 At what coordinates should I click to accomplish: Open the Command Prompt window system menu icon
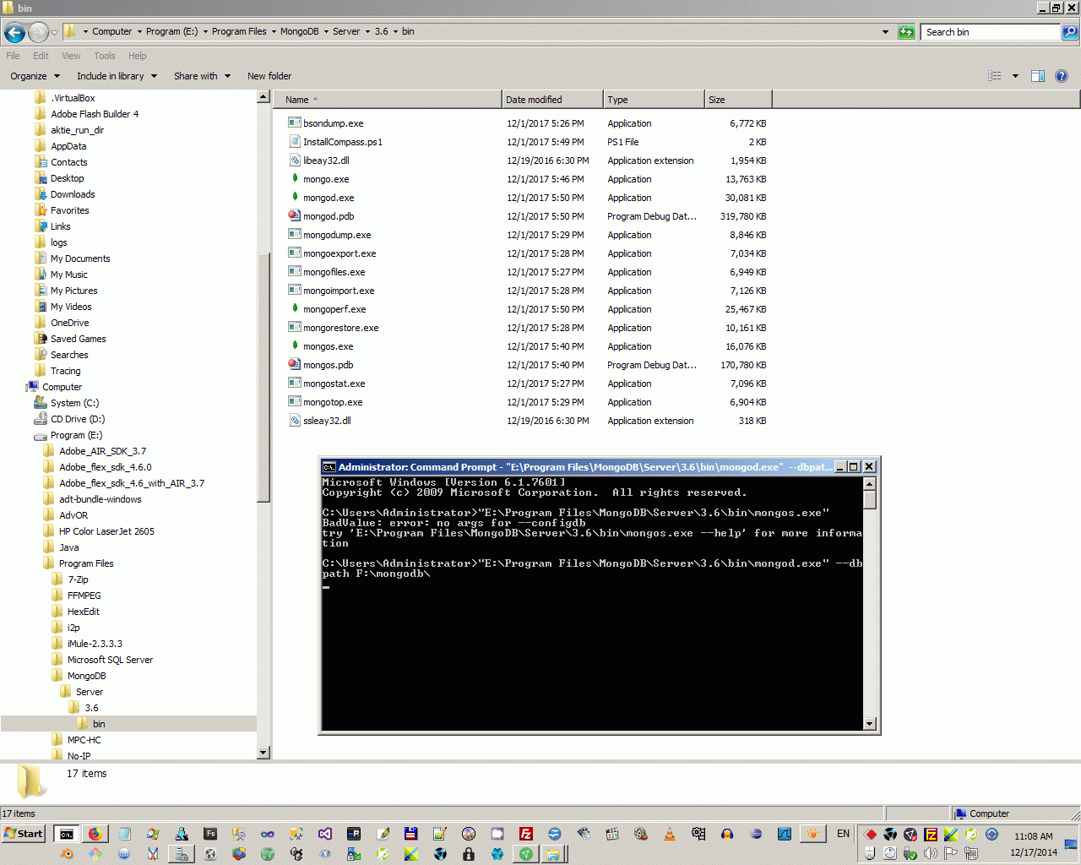pos(329,466)
